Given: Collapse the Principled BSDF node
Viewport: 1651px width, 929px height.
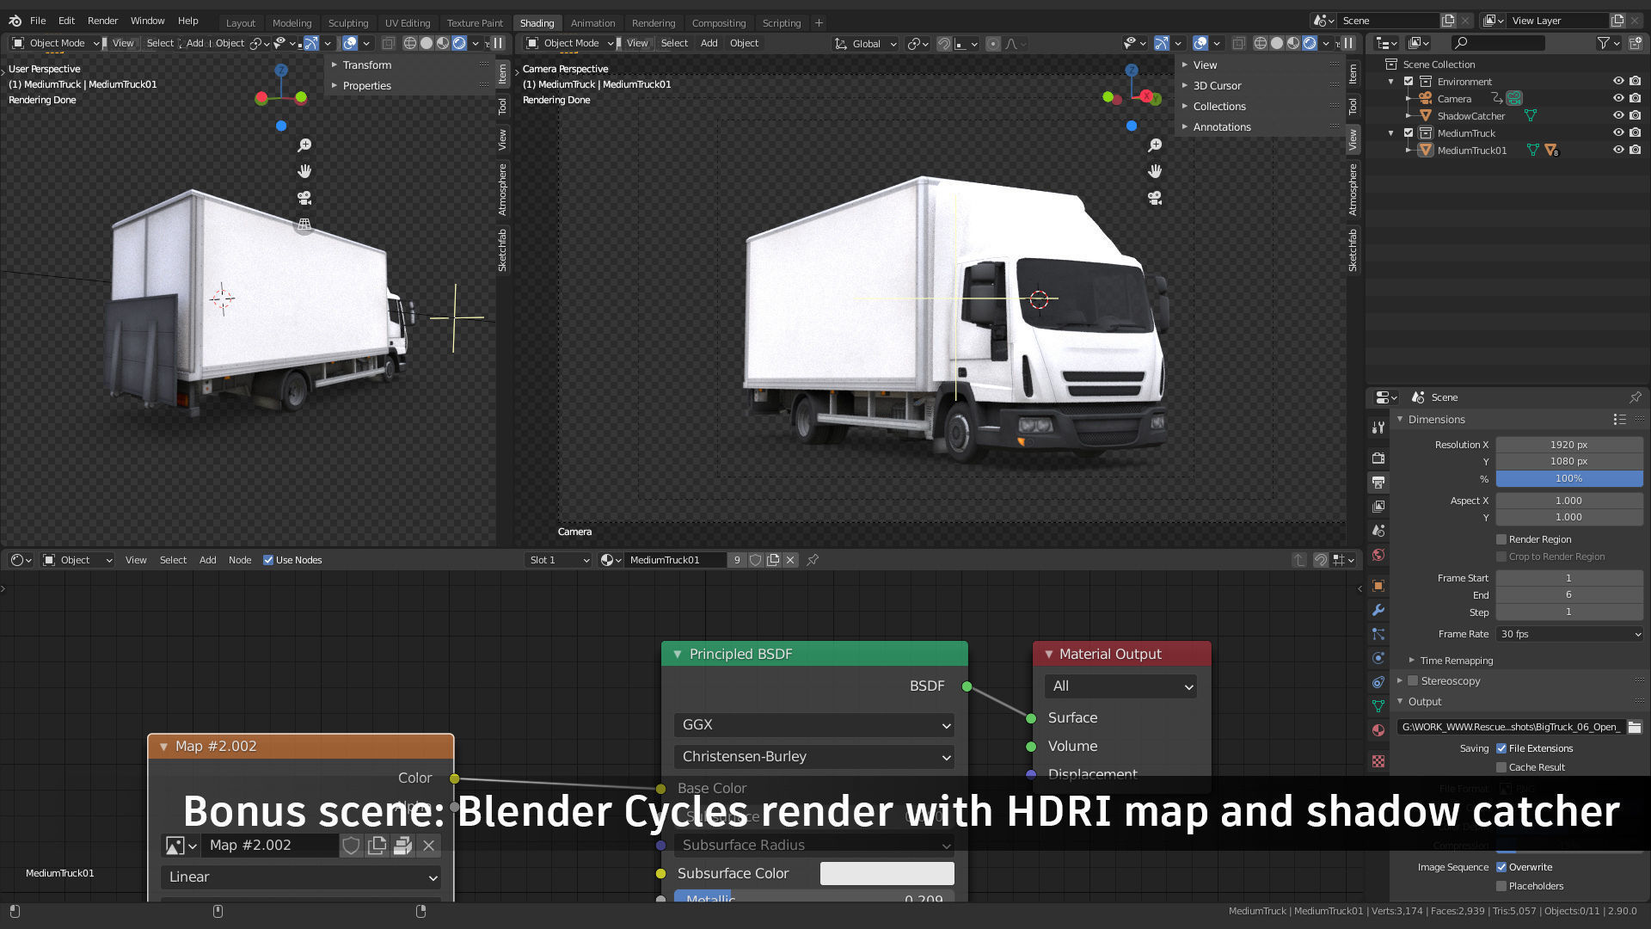Looking at the screenshot, I should pos(678,655).
